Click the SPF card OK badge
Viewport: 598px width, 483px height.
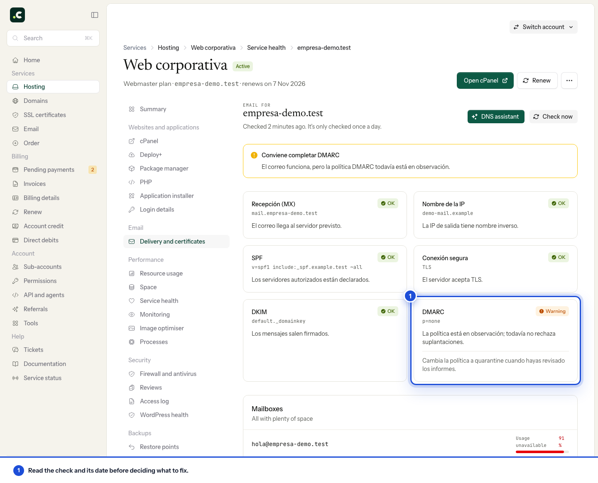388,257
